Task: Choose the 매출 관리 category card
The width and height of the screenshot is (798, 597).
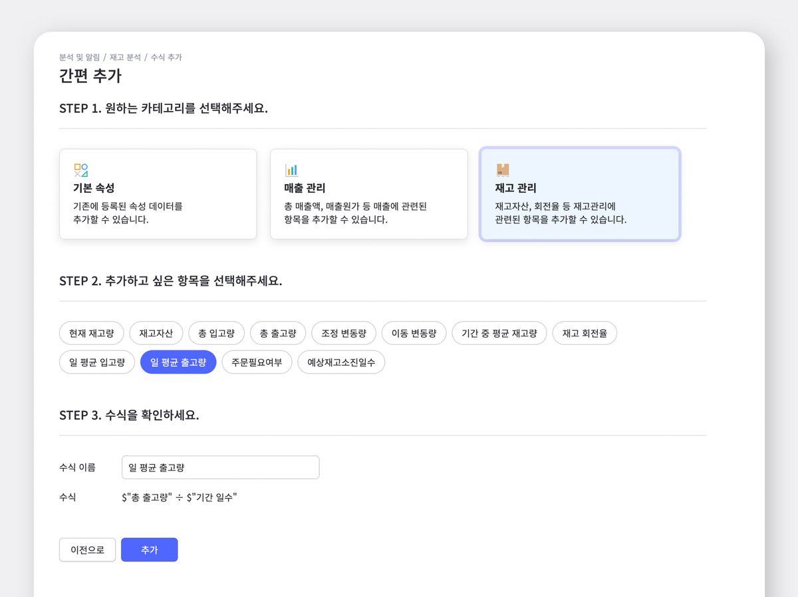Action: click(x=368, y=193)
